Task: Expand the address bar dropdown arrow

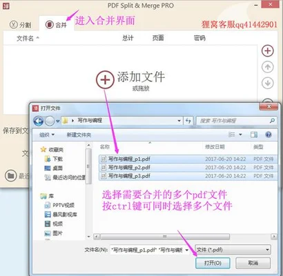Action: pos(179,121)
